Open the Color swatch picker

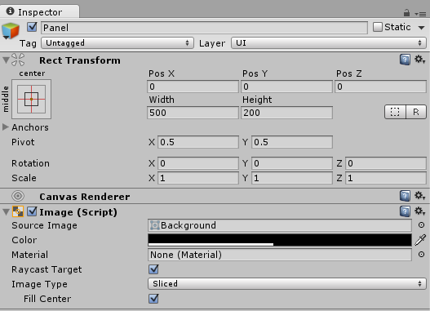tap(280, 240)
